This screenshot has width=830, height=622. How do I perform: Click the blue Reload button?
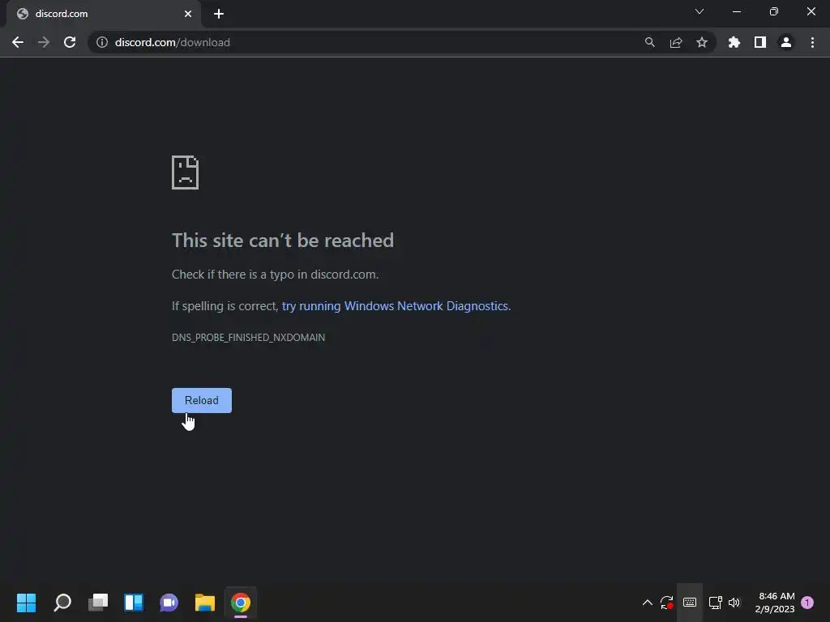click(x=202, y=400)
